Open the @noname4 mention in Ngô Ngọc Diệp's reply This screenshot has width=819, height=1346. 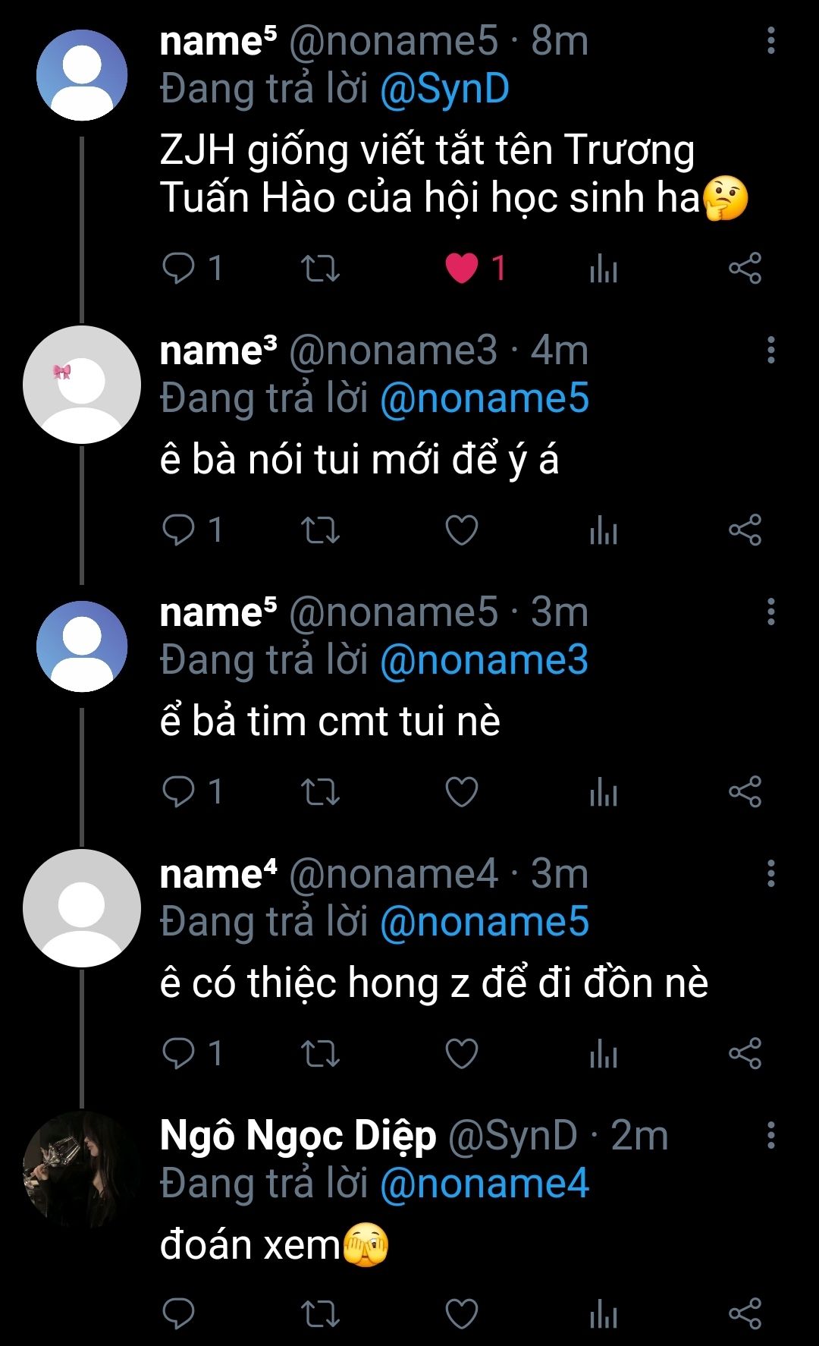pyautogui.click(x=484, y=1184)
